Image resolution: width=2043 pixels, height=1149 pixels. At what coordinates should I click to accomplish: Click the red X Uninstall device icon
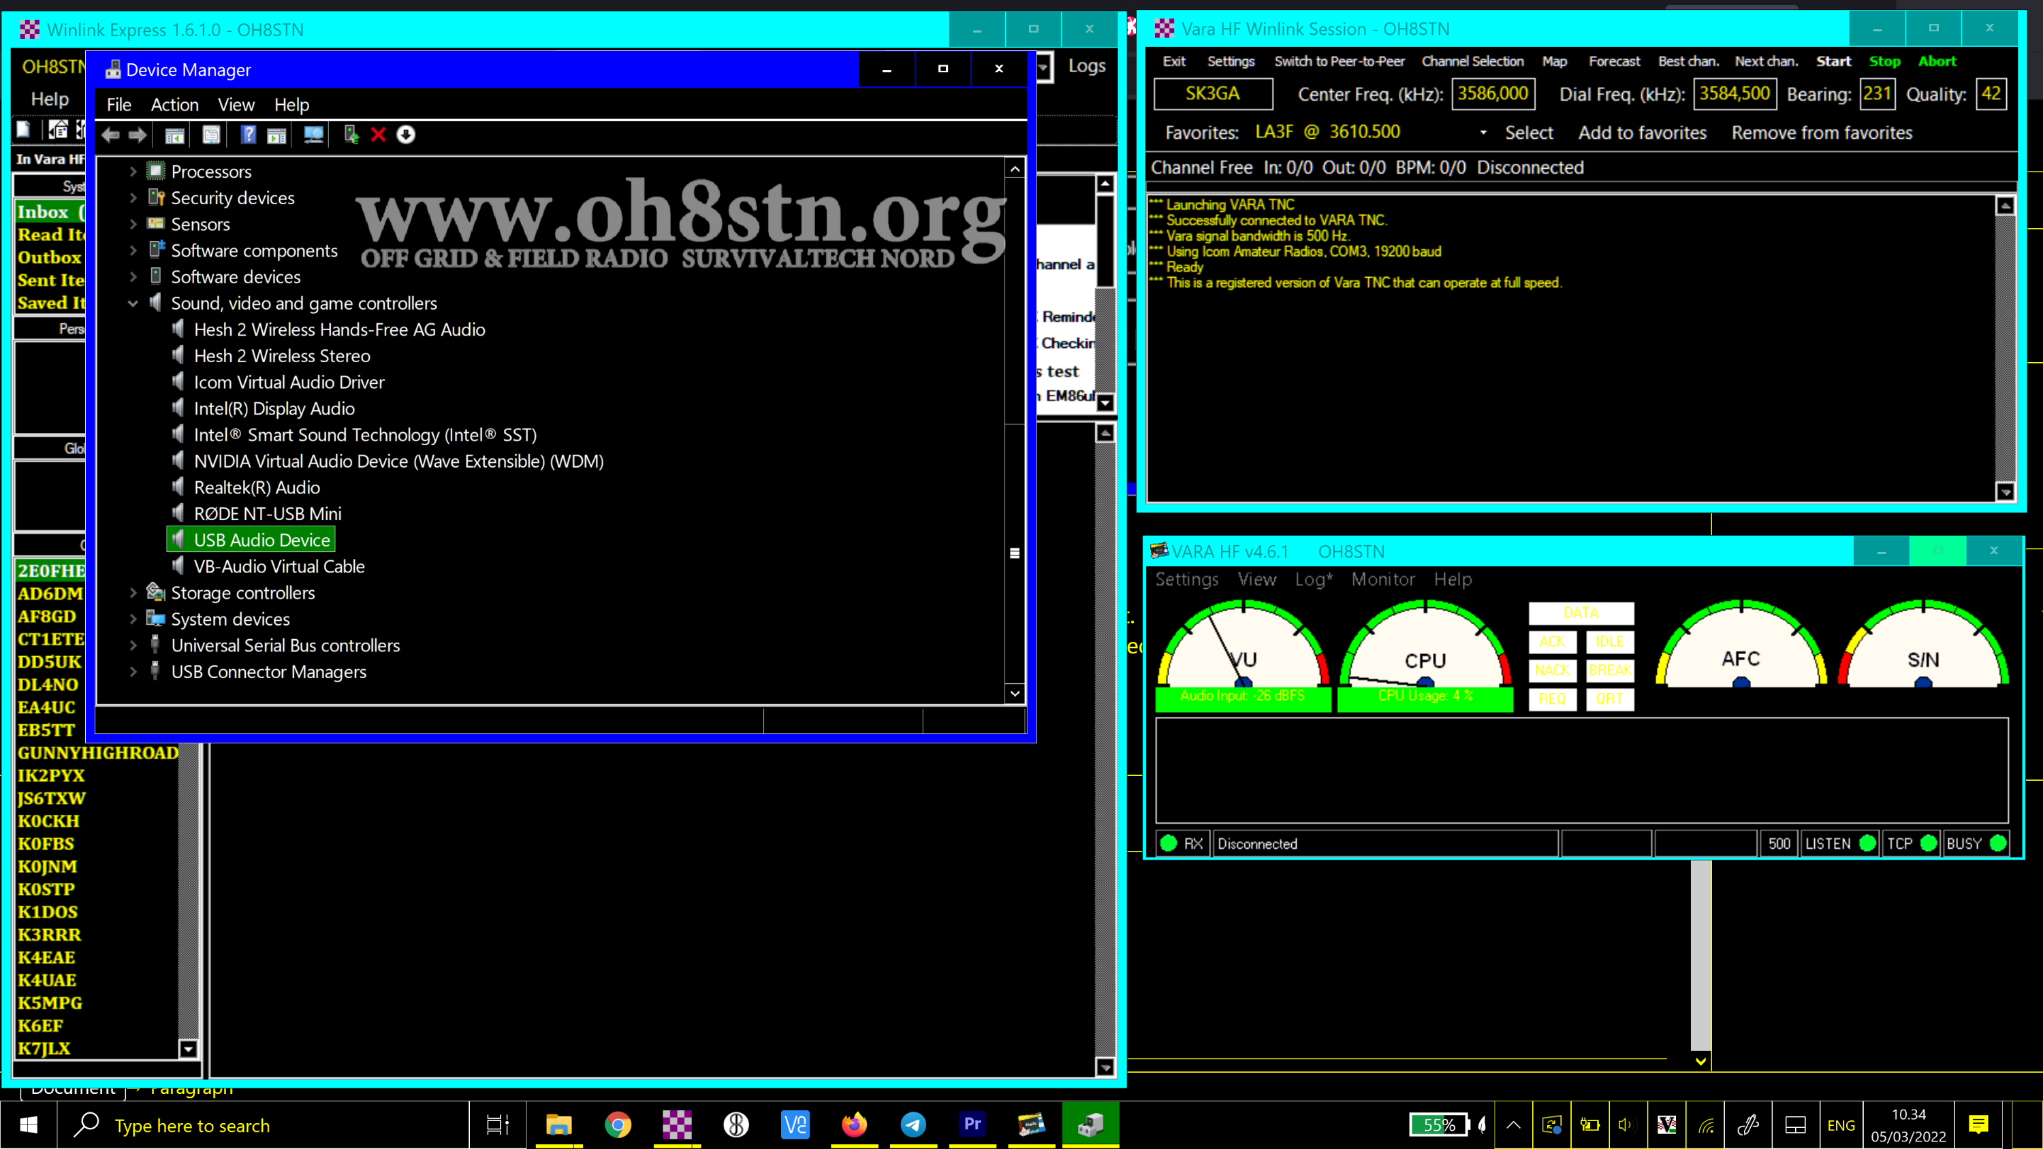(x=379, y=135)
